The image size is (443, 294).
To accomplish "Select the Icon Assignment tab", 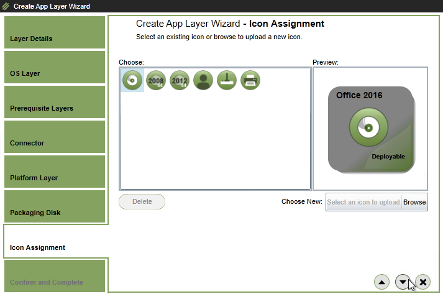I will pyautogui.click(x=56, y=241).
